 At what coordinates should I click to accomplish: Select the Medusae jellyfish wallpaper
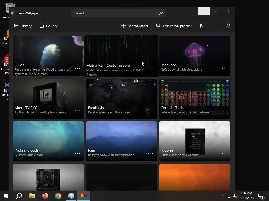pos(195,56)
